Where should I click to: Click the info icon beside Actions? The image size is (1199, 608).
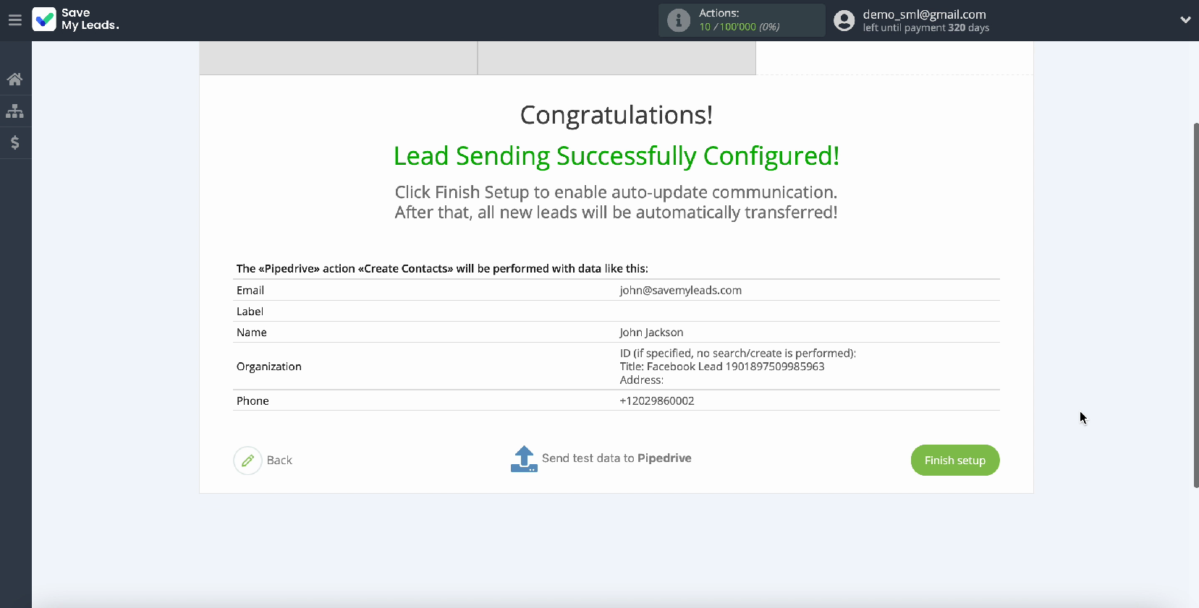[x=678, y=20]
